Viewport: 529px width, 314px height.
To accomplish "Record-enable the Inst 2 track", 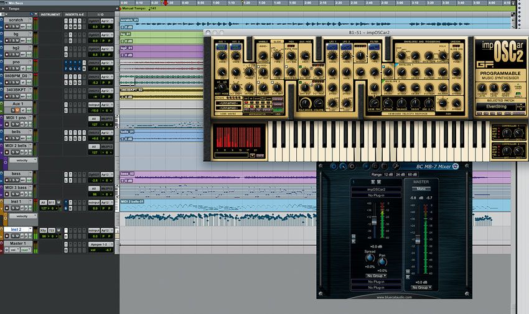I will (x=6, y=236).
